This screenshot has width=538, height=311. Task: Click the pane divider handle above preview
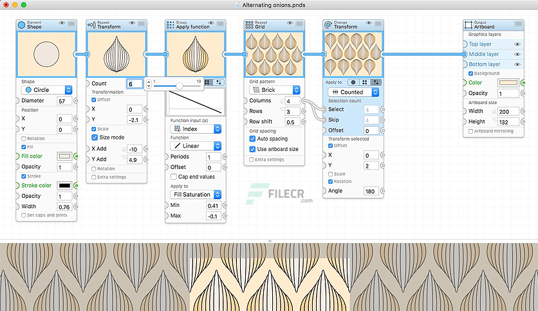pos(270,241)
